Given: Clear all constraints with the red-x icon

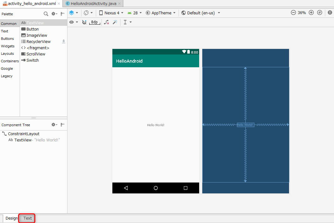Looking at the screenshot, I should pyautogui.click(x=106, y=22).
